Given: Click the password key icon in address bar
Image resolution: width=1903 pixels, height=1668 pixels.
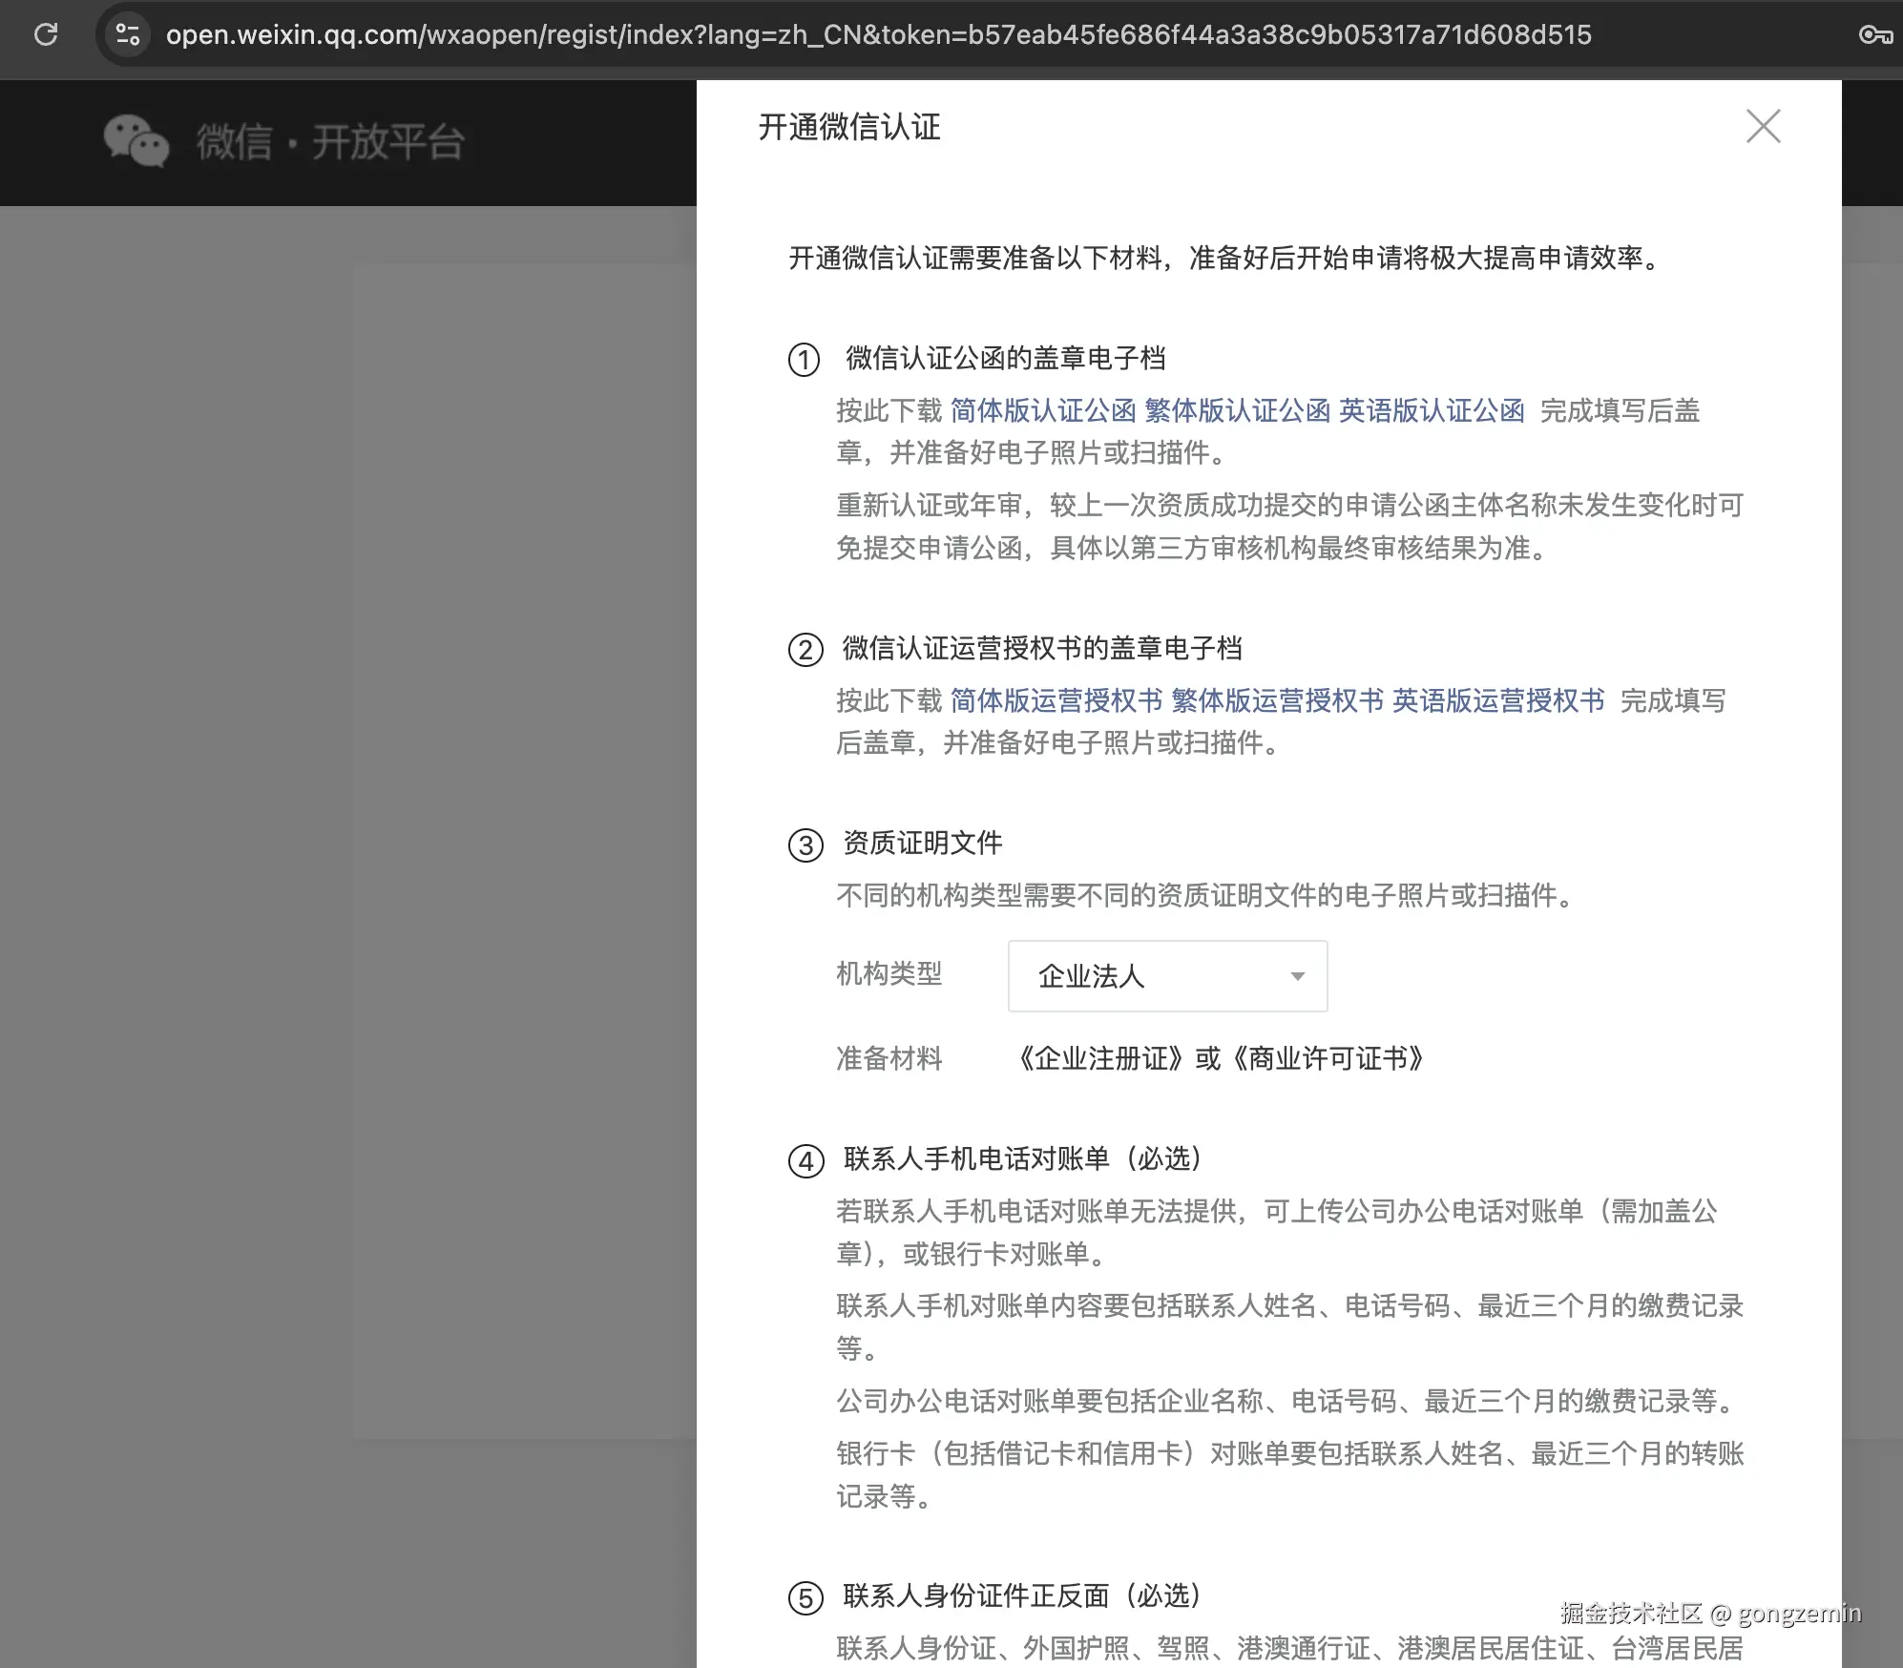Looking at the screenshot, I should (1874, 35).
